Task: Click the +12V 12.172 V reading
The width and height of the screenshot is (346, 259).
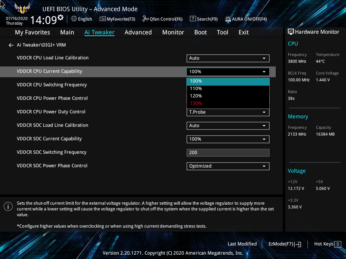Action: pos(296,189)
